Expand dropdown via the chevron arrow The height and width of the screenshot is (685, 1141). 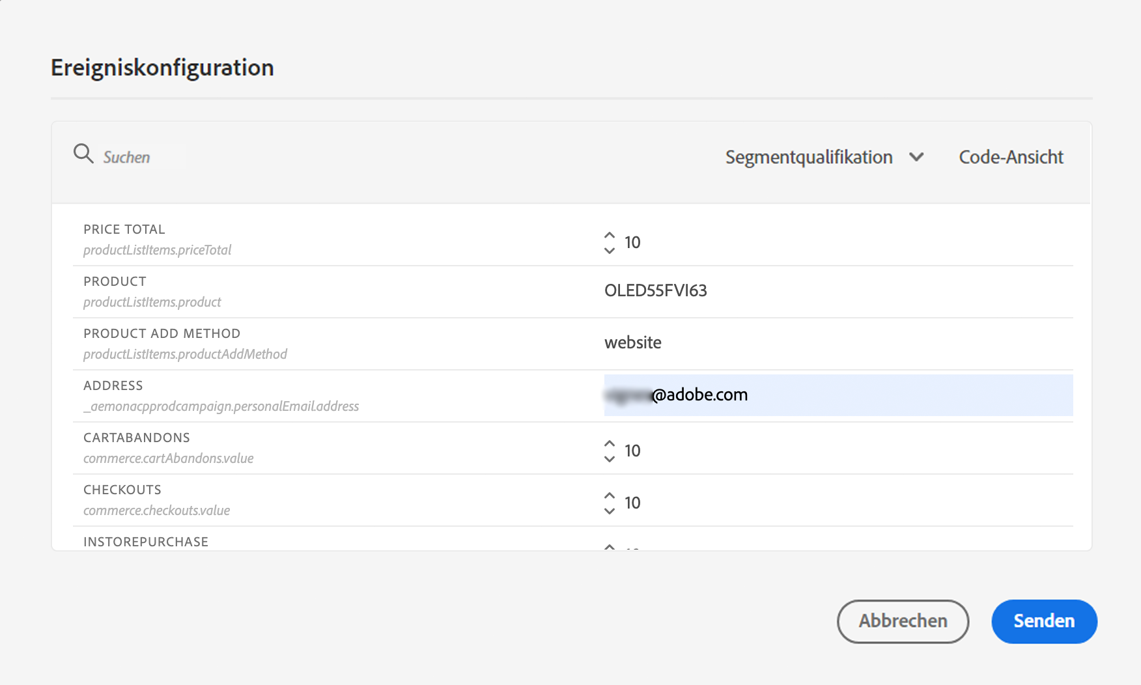point(916,157)
